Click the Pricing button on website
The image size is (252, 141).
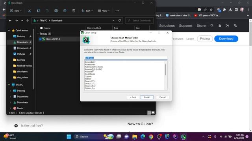(x=205, y=39)
